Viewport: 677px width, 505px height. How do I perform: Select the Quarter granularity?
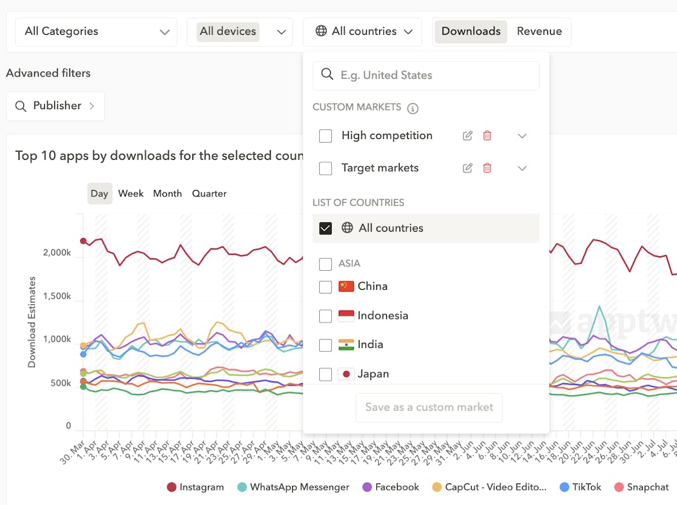pyautogui.click(x=209, y=194)
